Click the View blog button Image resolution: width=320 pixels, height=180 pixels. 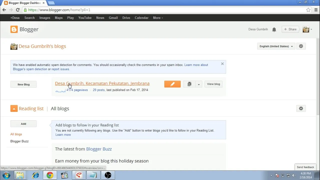(213, 84)
